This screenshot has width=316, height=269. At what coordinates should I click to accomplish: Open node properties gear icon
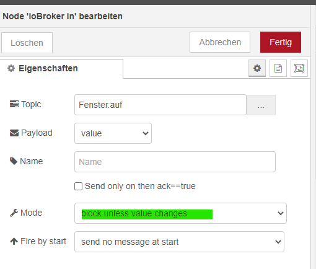[x=257, y=68]
